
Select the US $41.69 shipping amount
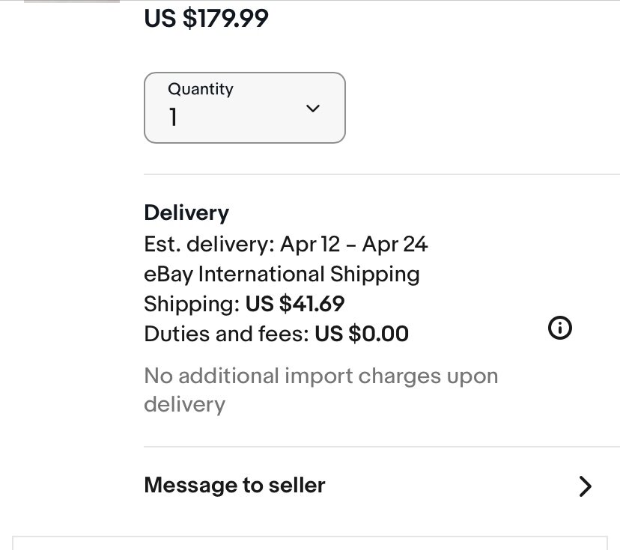click(x=295, y=304)
